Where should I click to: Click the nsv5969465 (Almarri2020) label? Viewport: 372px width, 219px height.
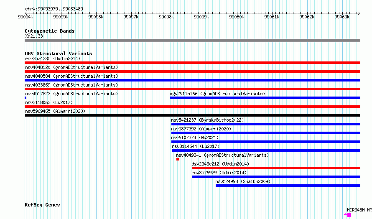tap(55, 111)
